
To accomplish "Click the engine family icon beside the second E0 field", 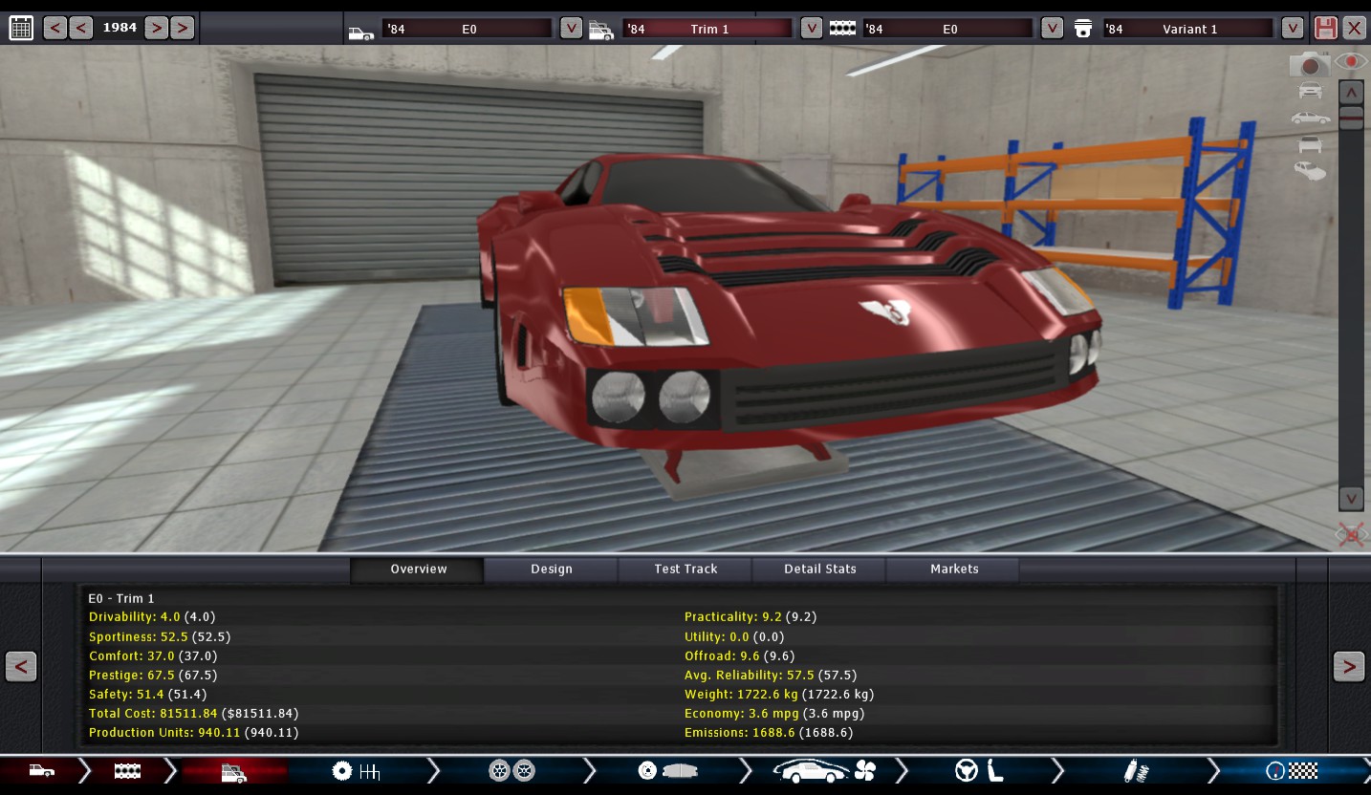I will 842,29.
